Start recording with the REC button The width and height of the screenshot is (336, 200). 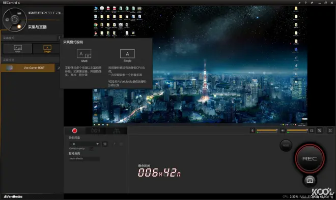[310, 158]
